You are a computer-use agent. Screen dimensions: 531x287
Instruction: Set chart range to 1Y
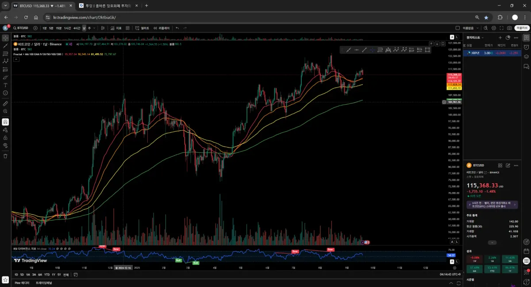(53, 275)
